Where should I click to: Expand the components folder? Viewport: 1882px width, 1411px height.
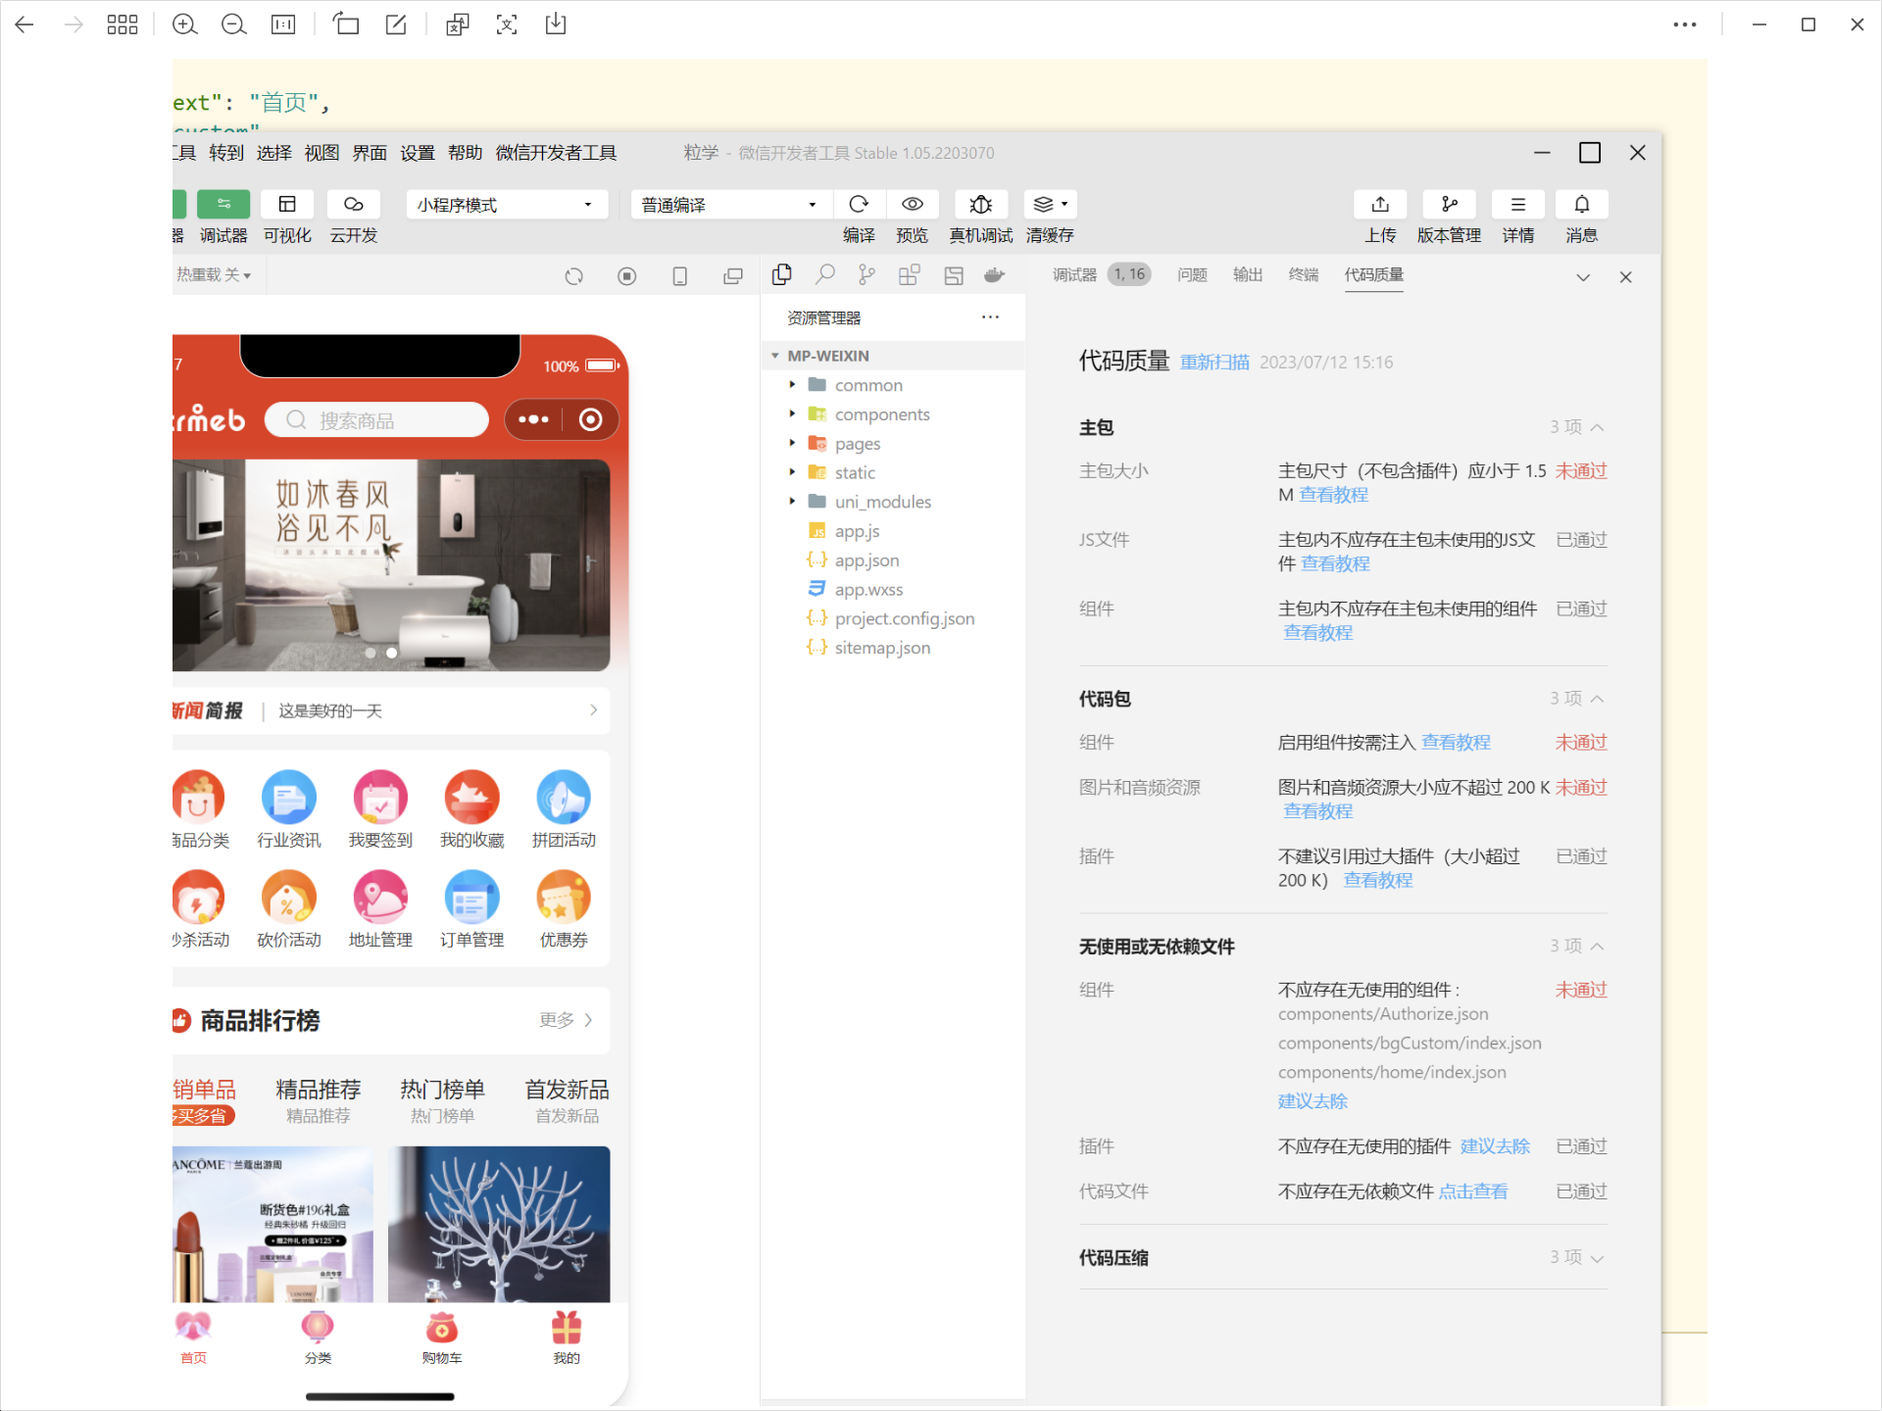click(x=792, y=414)
